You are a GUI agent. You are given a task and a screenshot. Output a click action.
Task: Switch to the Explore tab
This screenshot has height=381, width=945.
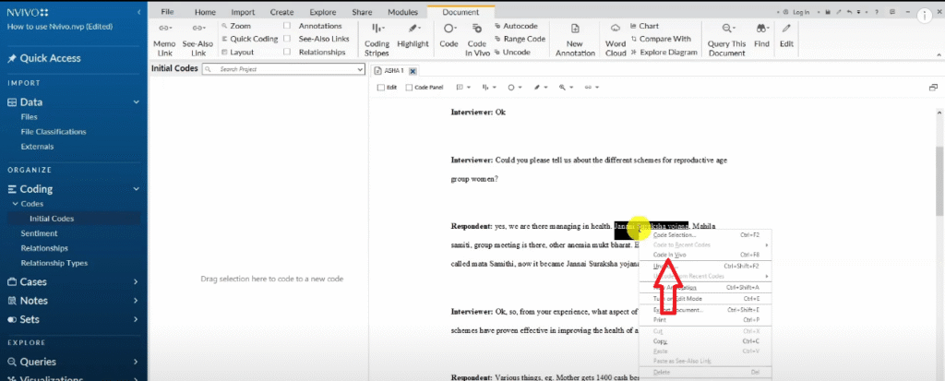pyautogui.click(x=322, y=12)
